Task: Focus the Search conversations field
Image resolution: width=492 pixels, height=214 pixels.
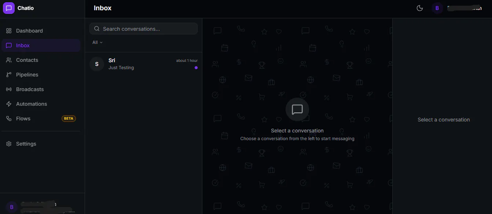Action: pos(143,29)
